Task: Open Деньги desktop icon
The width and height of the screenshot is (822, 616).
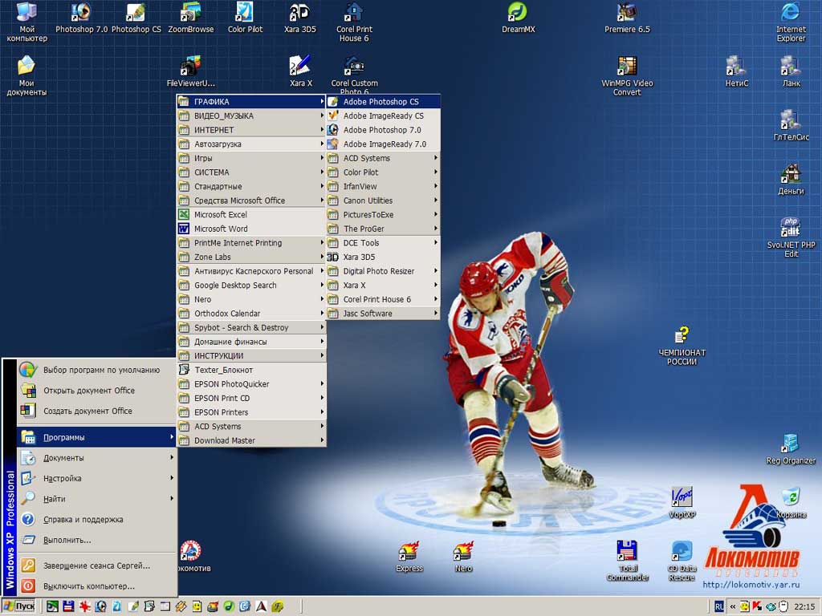Action: [791, 180]
